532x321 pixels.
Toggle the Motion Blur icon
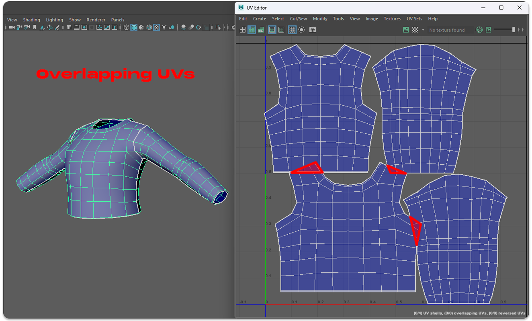191,27
